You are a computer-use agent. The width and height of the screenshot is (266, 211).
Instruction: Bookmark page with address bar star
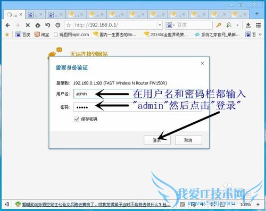[68, 25]
